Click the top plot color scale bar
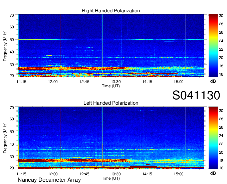Image resolution: width=227 pixels, height=184 pixels. (213, 46)
